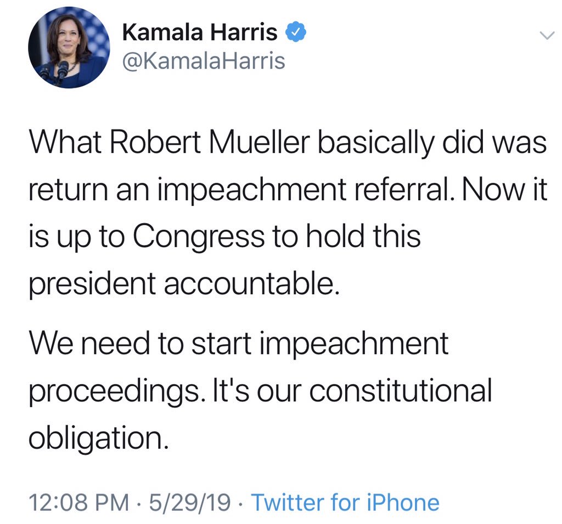Click the words president accountable
This screenshot has height=524, width=562.
tap(184, 284)
